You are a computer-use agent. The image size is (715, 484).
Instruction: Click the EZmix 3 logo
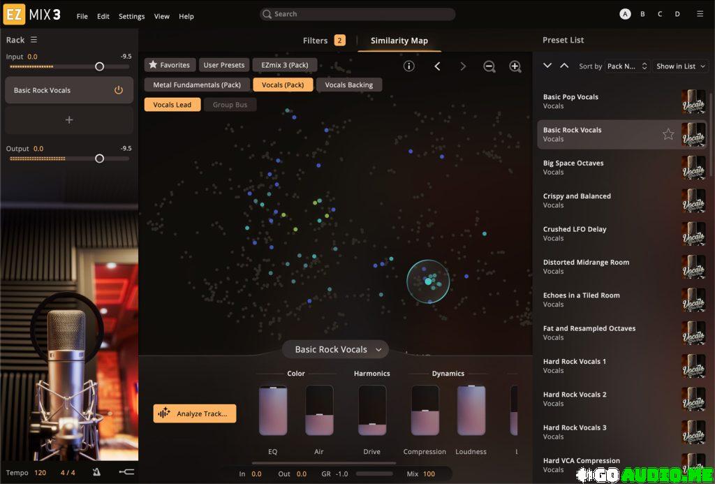click(x=31, y=15)
